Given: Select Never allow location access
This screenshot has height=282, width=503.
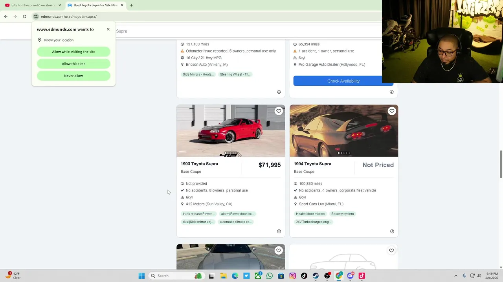Looking at the screenshot, I should [x=73, y=76].
